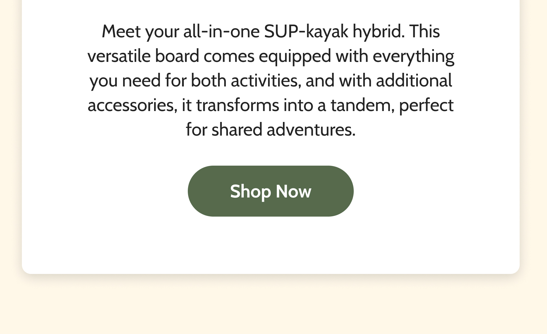The height and width of the screenshot is (334, 547).
Task: Click the product description paragraph
Action: [270, 80]
